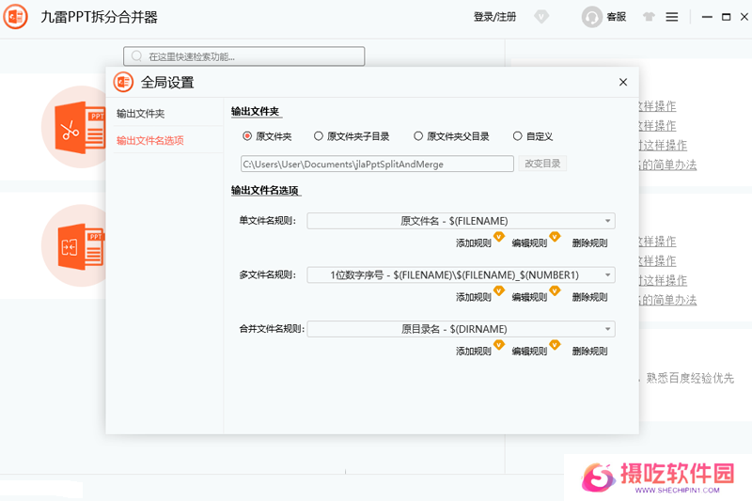752x501 pixels.
Task: Click the customer service headset icon
Action: (x=592, y=17)
